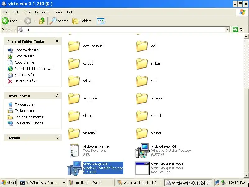Screen dimensions: 249x187
Task: Click the virtio-win-gt-x86 file name text
Action: 96,164
